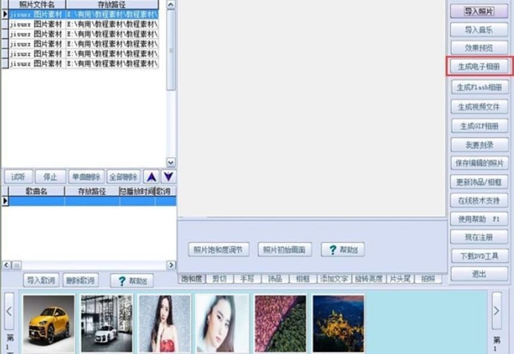
Task: Advance photo strip with right arrow control
Action: [497, 311]
